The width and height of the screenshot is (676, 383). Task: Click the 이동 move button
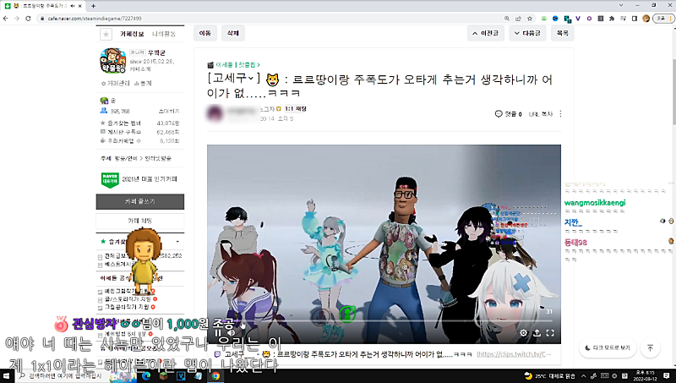[x=205, y=33]
